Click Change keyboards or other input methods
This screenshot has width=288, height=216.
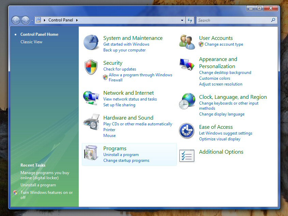click(229, 106)
